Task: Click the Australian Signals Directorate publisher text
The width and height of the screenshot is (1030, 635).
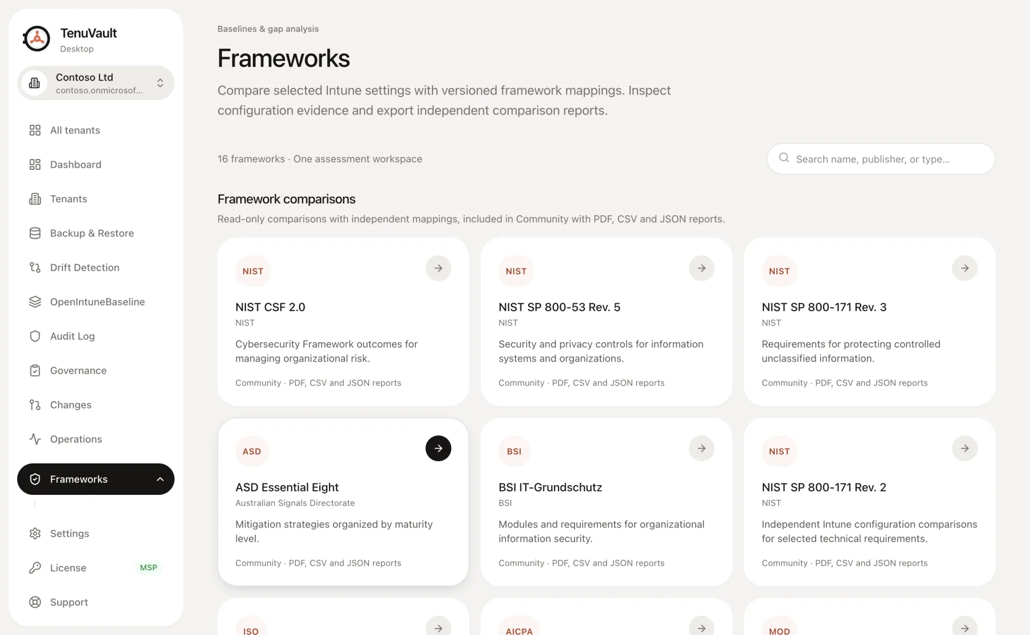Action: (295, 503)
